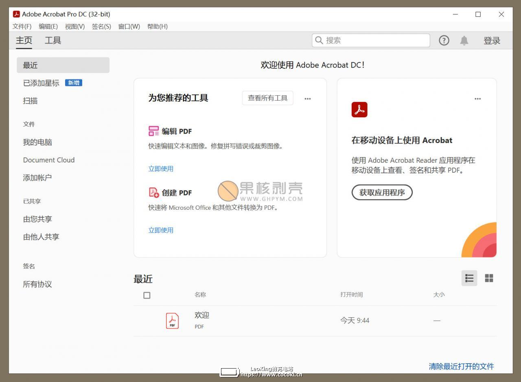This screenshot has height=382, width=521.
Task: Select Document Cloud in the sidebar
Action: click(49, 160)
